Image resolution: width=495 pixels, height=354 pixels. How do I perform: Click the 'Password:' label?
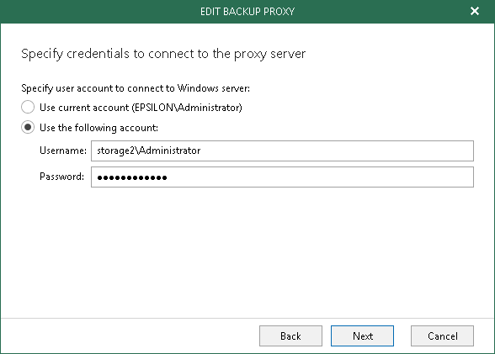(x=62, y=177)
